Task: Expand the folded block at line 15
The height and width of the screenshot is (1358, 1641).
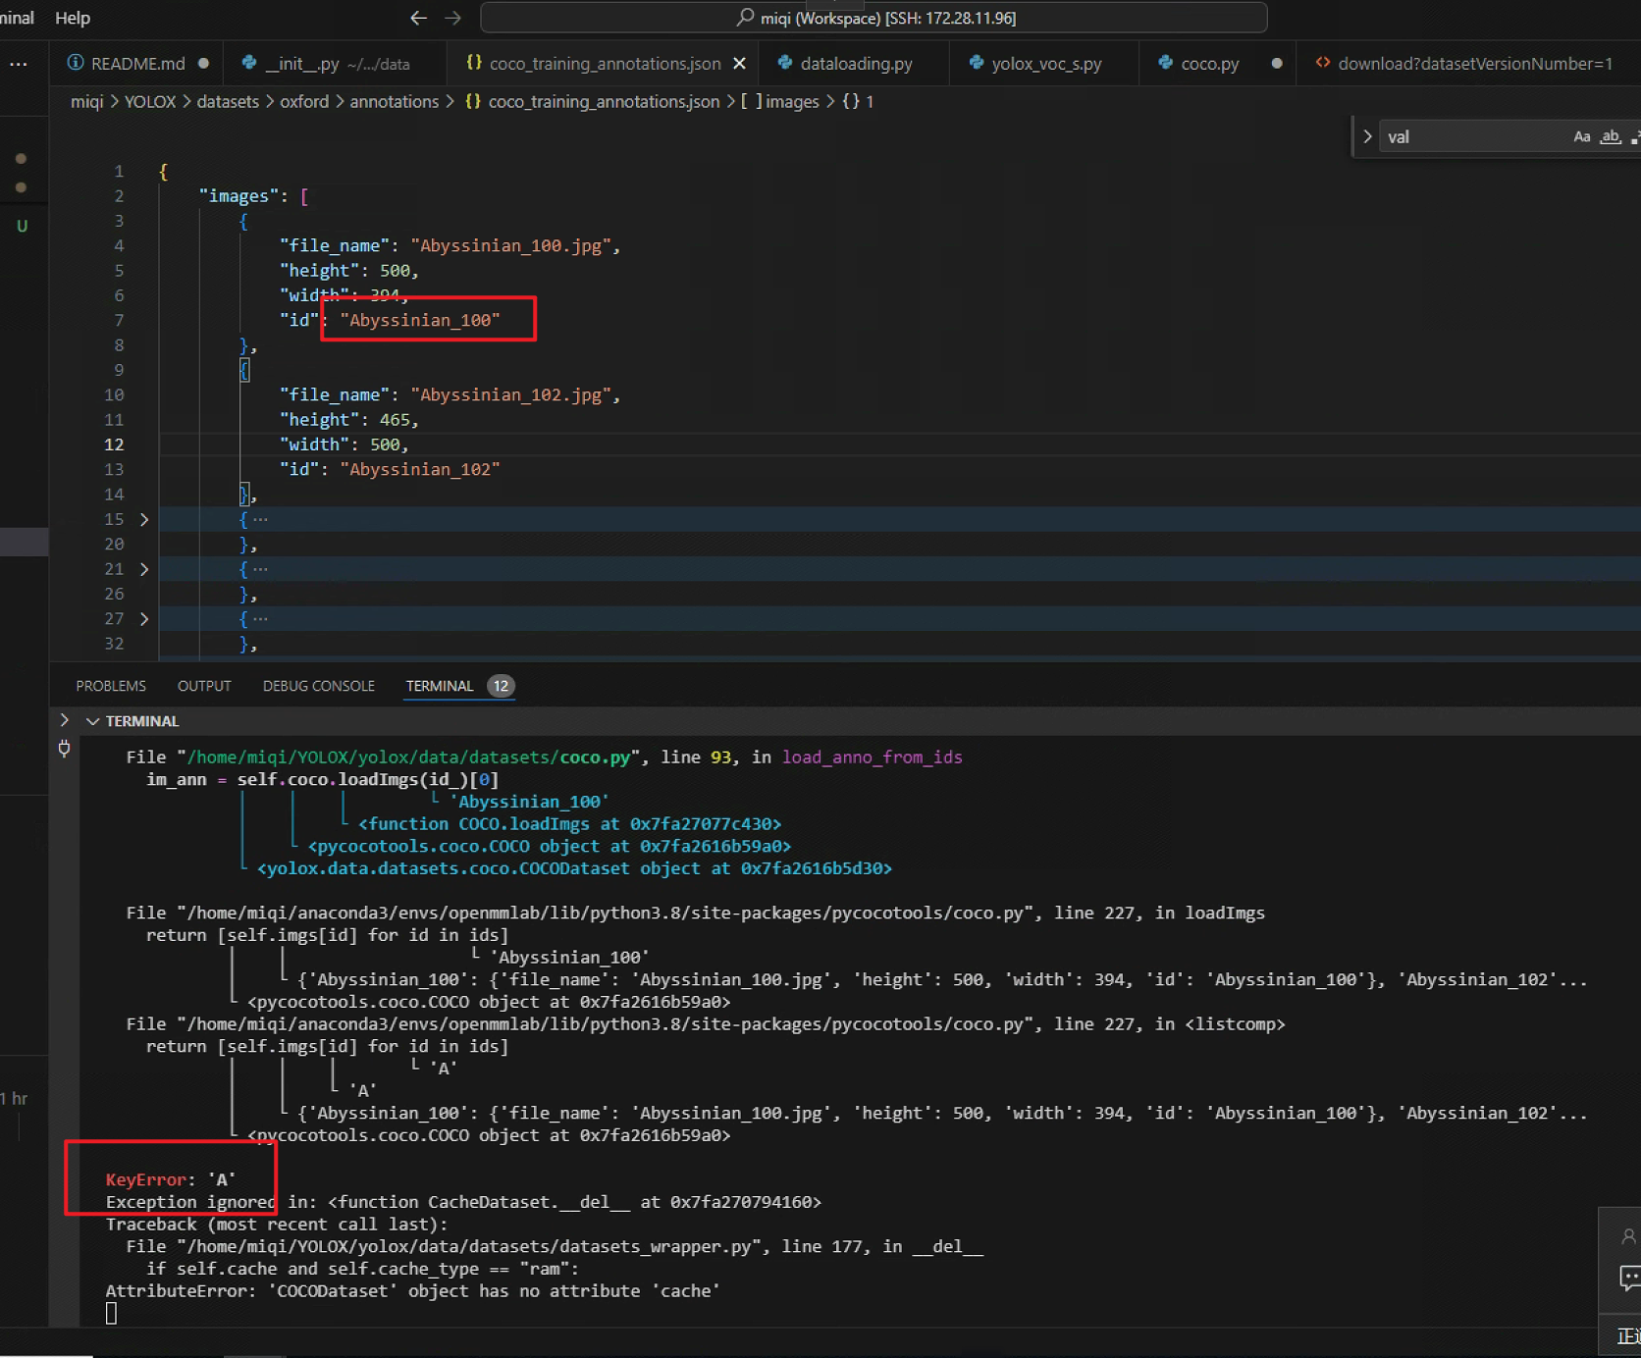Action: (x=144, y=519)
